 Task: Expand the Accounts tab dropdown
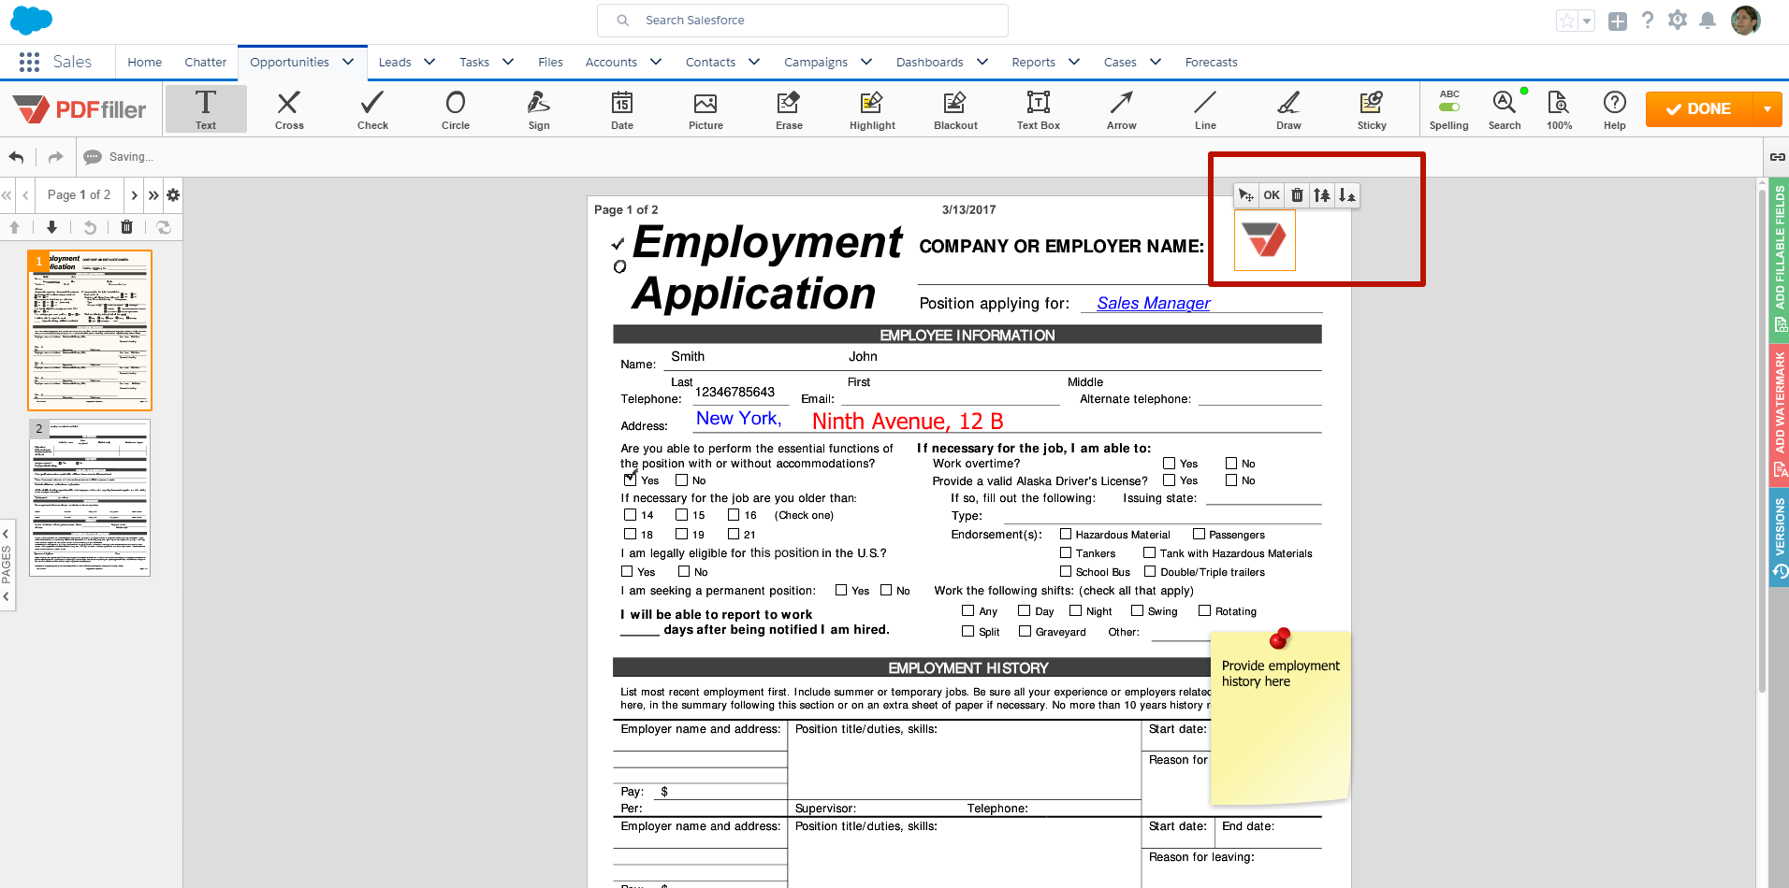pos(656,62)
